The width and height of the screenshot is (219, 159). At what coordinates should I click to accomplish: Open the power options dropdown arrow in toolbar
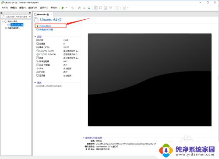(66, 8)
